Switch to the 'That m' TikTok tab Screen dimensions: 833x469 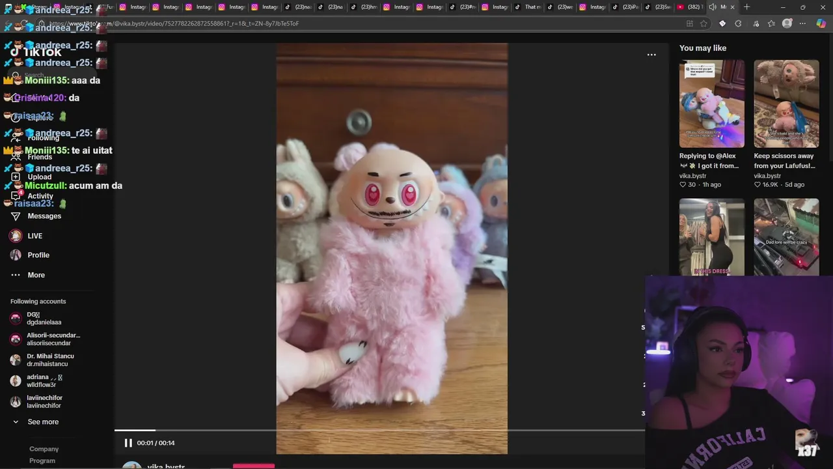click(x=527, y=7)
